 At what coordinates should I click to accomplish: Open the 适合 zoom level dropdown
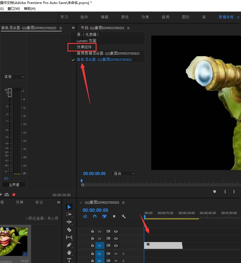tap(124, 173)
